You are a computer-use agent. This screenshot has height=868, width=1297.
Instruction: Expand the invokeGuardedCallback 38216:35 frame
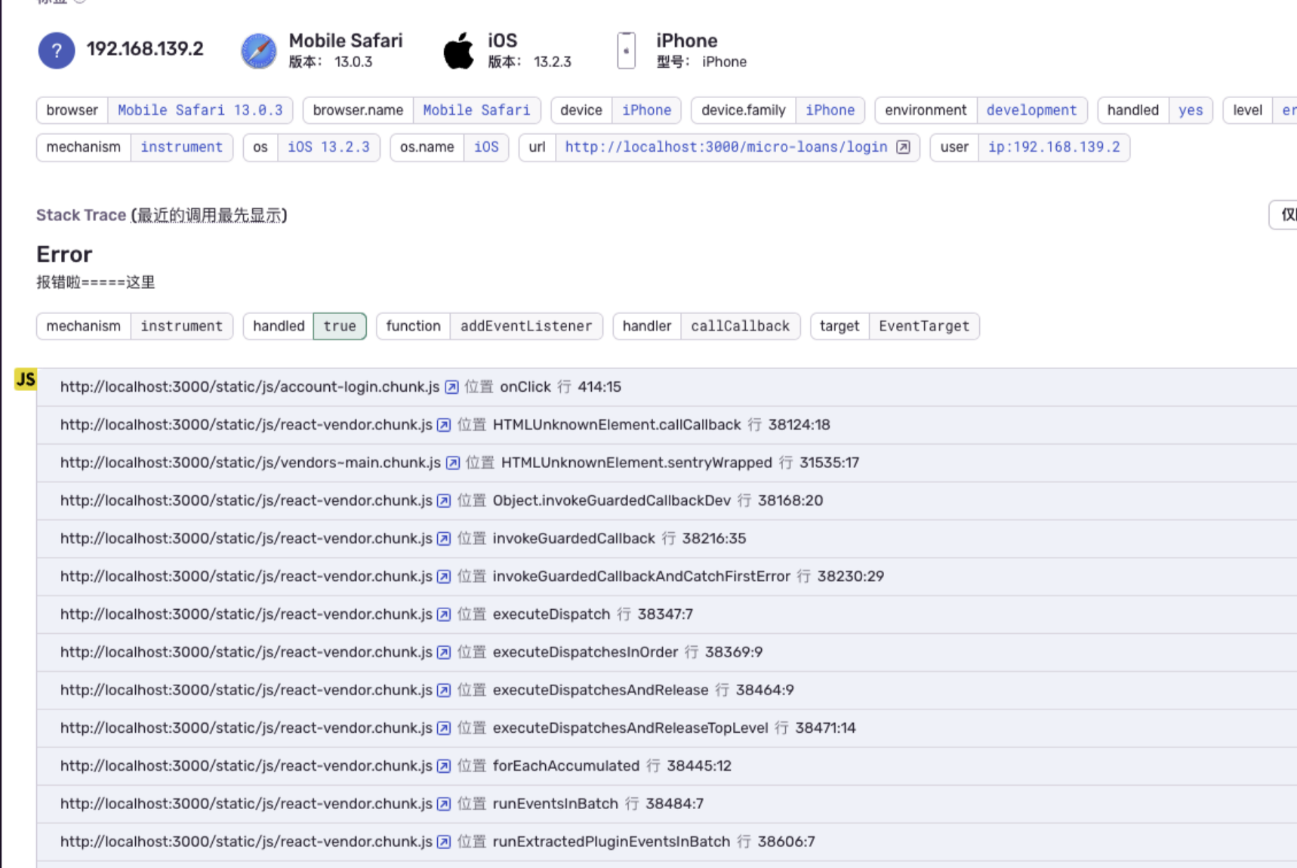point(667,538)
